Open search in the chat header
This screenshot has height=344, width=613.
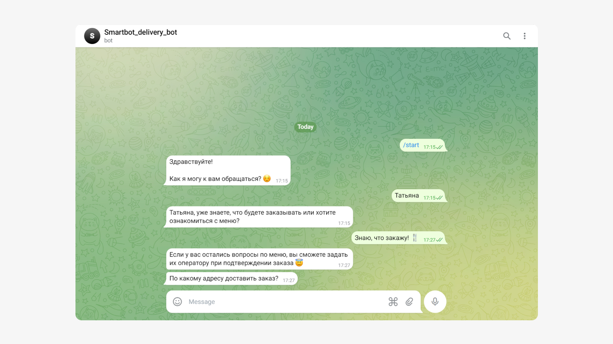pos(507,36)
